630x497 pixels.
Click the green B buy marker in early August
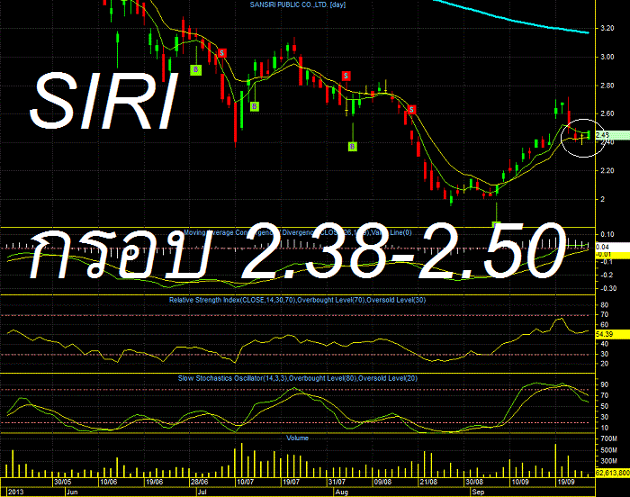[x=353, y=146]
